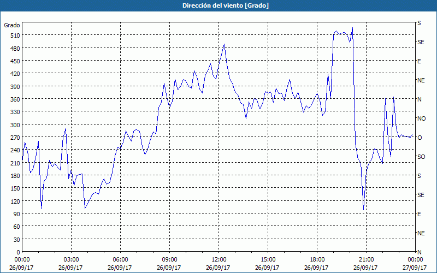Select the Y-axis value '150'

[15, 188]
